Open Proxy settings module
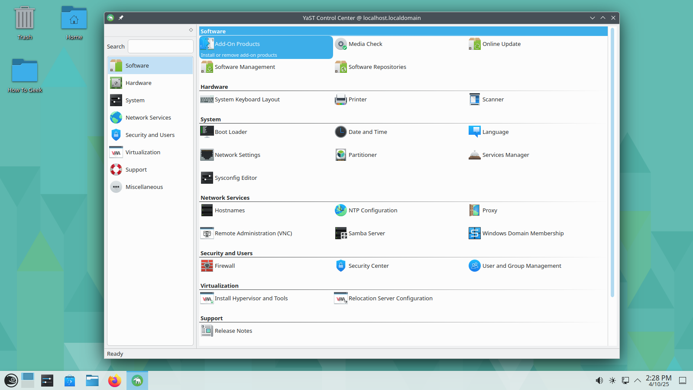 483,211
